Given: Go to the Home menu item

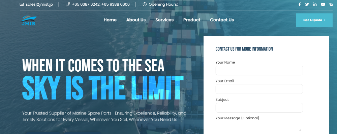Looking at the screenshot, I should [110, 20].
